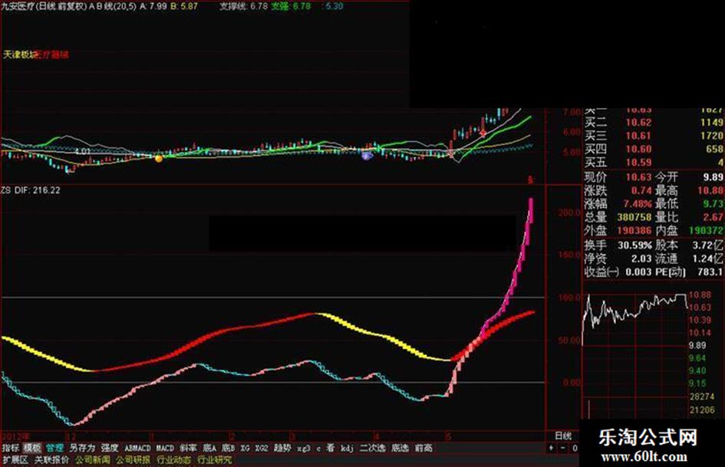The width and height of the screenshot is (725, 467).
Task: Open 公司新闻 company news
Action: (93, 460)
